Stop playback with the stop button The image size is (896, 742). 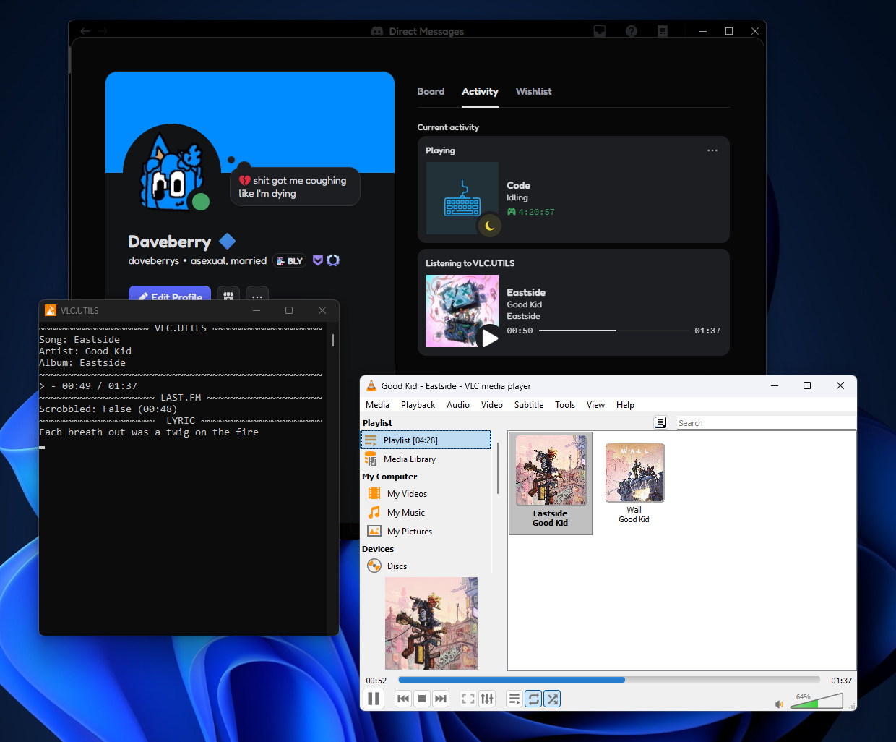(422, 699)
